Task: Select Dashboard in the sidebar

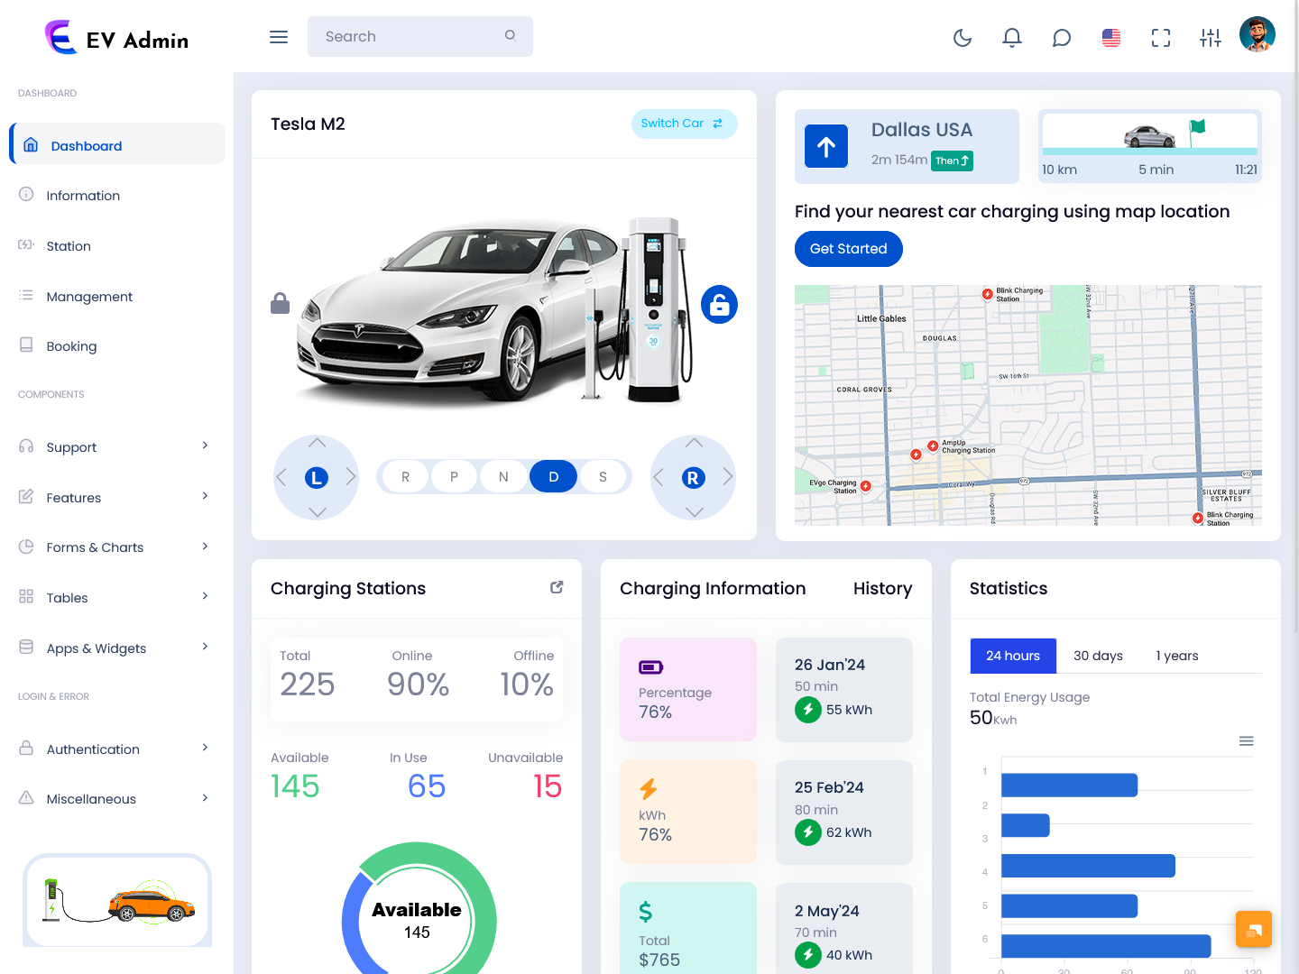Action: (x=117, y=144)
